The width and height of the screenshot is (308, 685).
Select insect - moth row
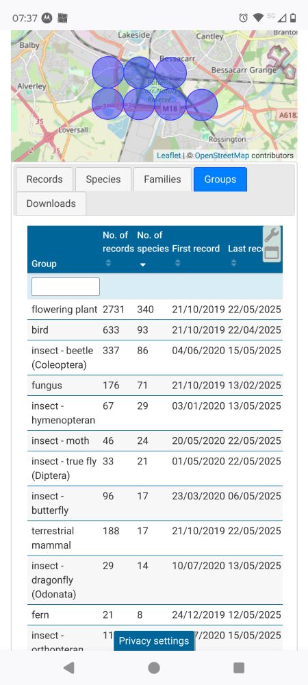(x=155, y=440)
